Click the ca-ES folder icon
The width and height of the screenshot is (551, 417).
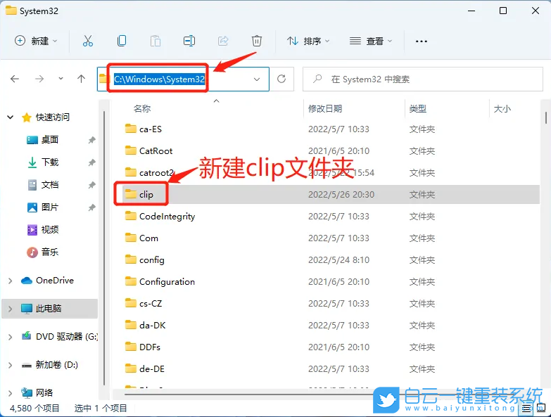tap(131, 129)
